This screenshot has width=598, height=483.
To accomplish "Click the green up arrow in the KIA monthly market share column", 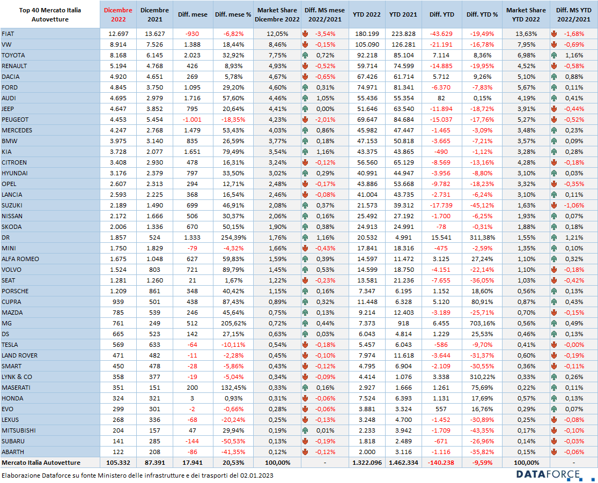I will point(305,152).
